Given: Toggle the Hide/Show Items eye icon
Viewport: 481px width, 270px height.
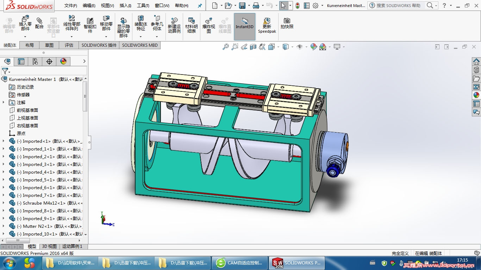Looking at the screenshot, I should (300, 47).
